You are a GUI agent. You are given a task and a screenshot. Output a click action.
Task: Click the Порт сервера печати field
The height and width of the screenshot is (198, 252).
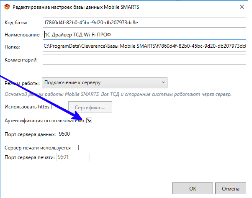coord(73,157)
